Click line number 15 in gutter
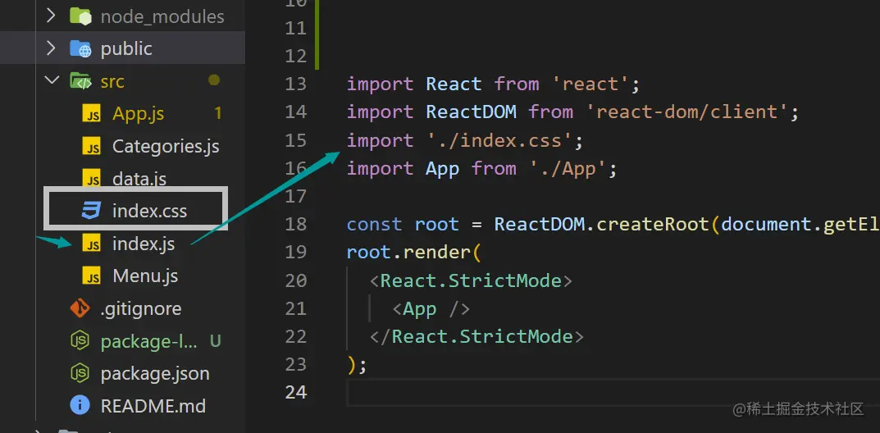This screenshot has height=433, width=880. point(296,139)
